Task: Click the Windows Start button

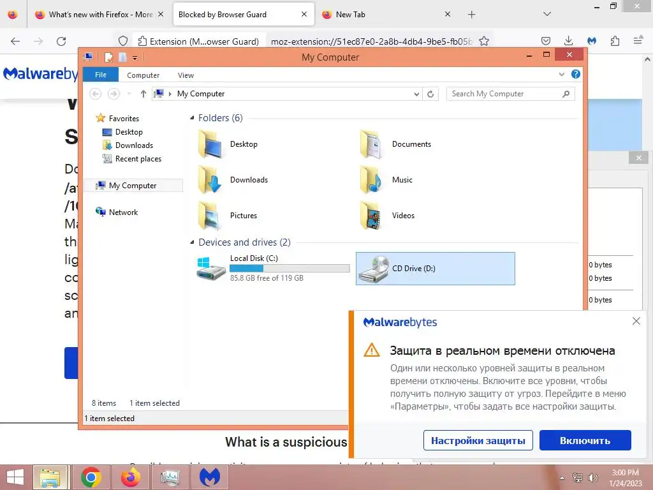Action: pos(15,477)
